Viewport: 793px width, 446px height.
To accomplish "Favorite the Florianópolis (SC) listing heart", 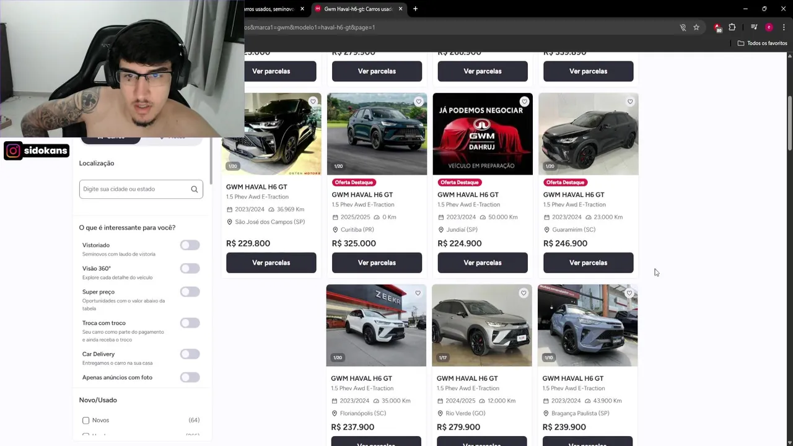I will pyautogui.click(x=418, y=293).
